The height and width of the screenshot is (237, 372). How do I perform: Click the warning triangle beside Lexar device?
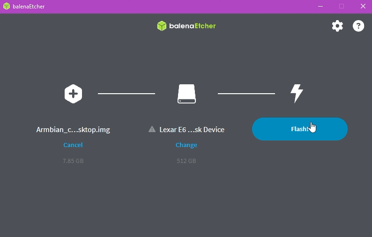pos(152,129)
